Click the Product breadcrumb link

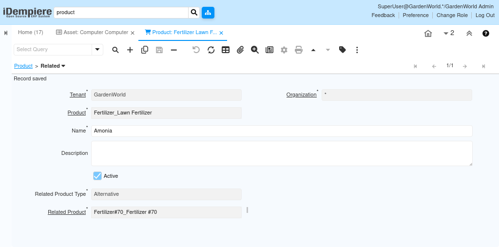(23, 66)
